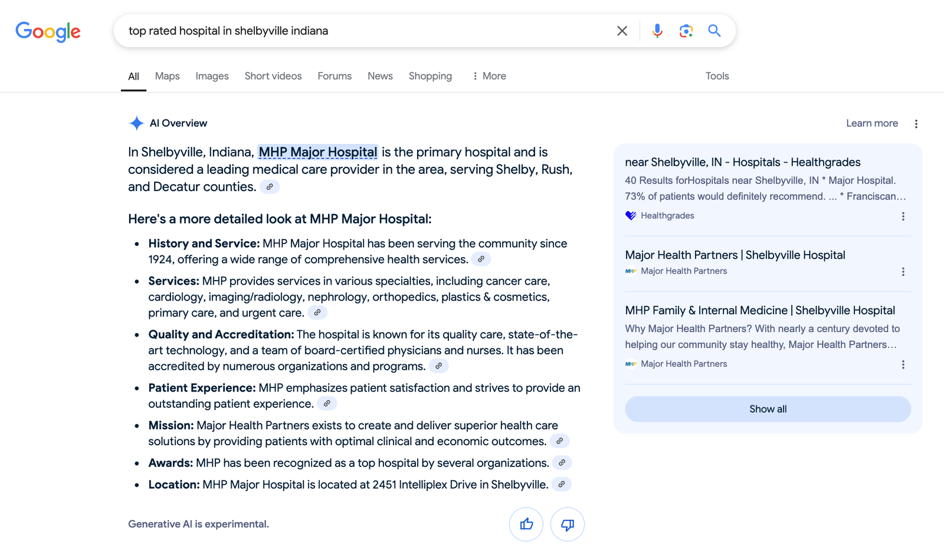Viewport: 944px width, 553px height.
Task: Click the bold 'Awards:' label
Action: (171, 463)
